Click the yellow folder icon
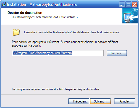 [x=16, y=32]
